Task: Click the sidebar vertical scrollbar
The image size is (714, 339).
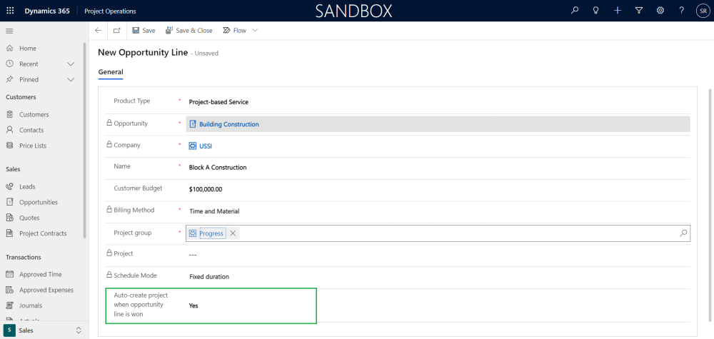Action: (85, 140)
